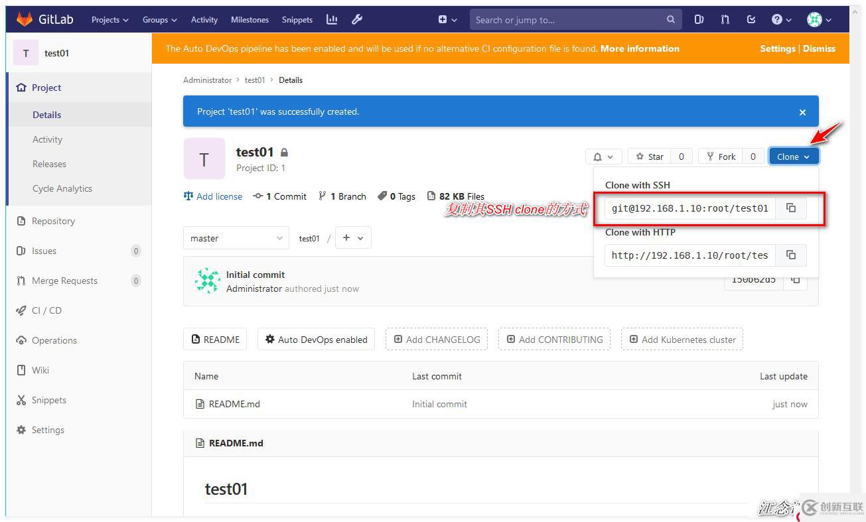Click the GitLab fox logo
The width and height of the screenshot is (866, 522).
tap(24, 19)
